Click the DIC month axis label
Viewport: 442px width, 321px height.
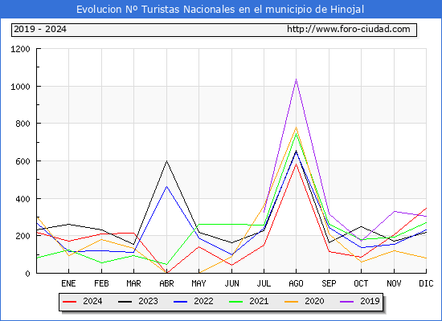(x=426, y=283)
